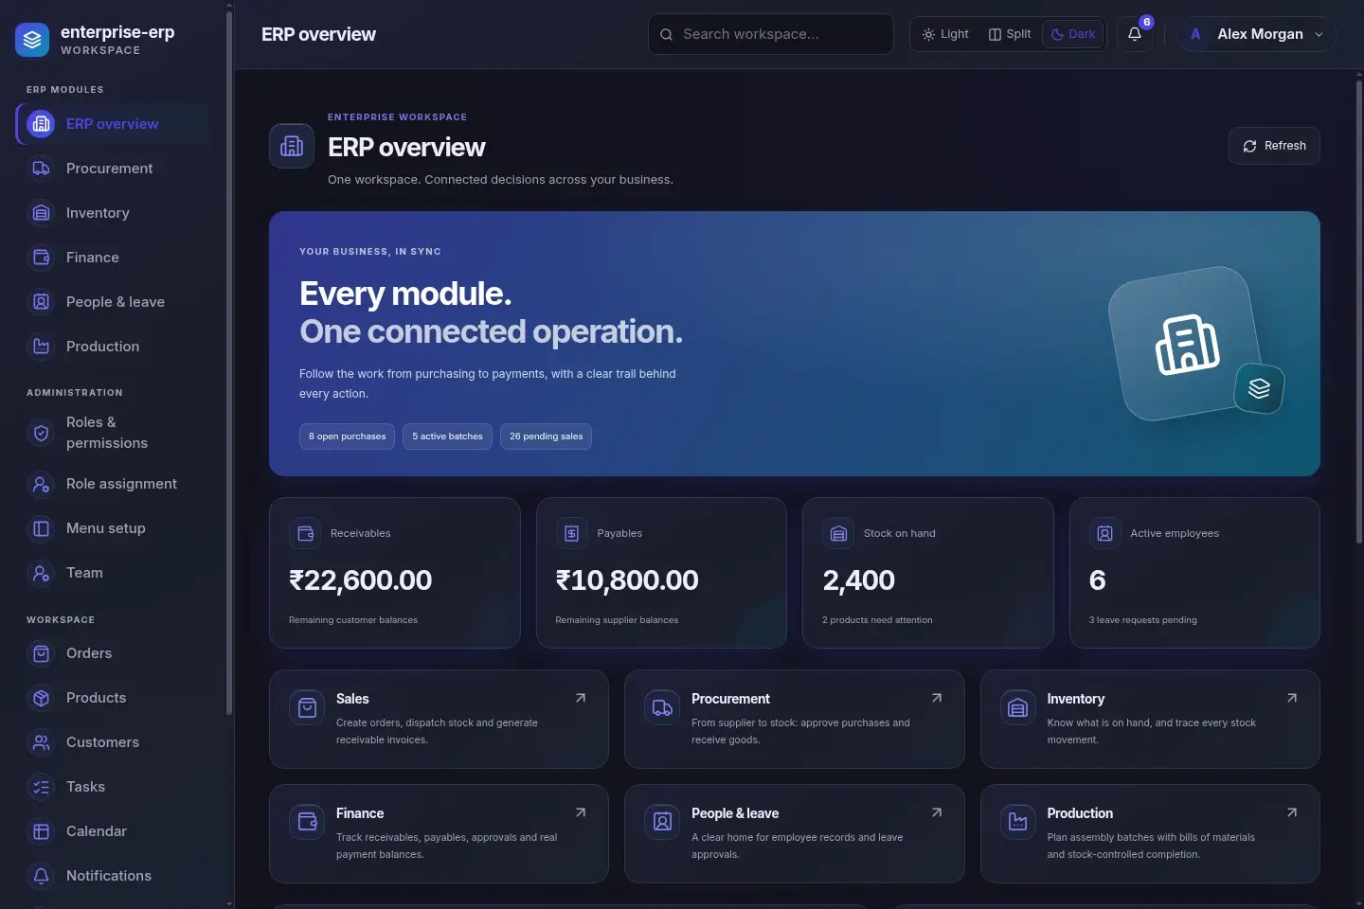Open the Alex Morgan account dropdown
Image resolution: width=1364 pixels, height=909 pixels.
click(x=1257, y=34)
